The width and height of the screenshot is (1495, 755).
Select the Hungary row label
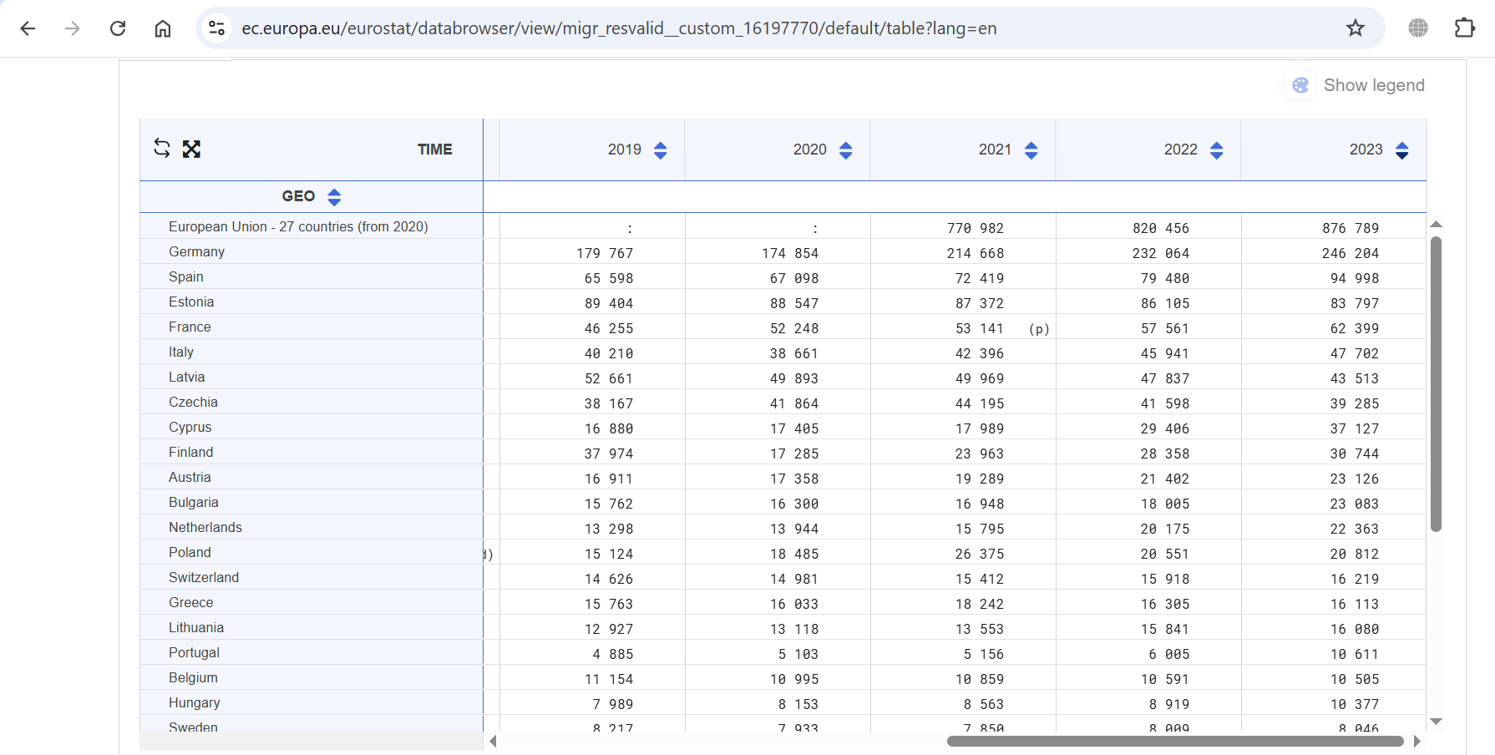pyautogui.click(x=195, y=702)
